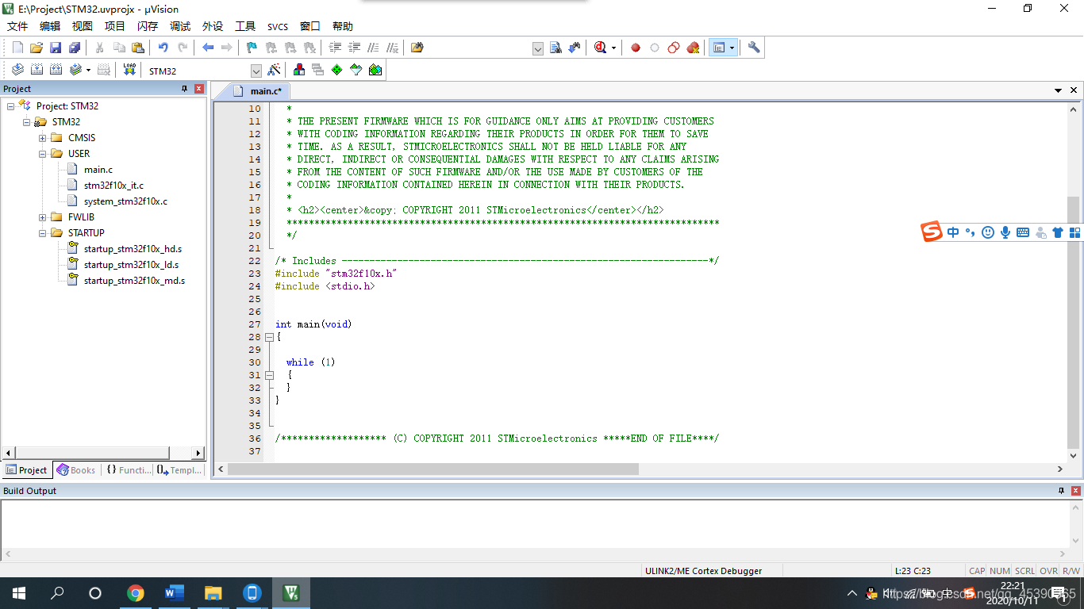The height and width of the screenshot is (609, 1084).
Task: Open the 调试 menu
Action: 180,26
